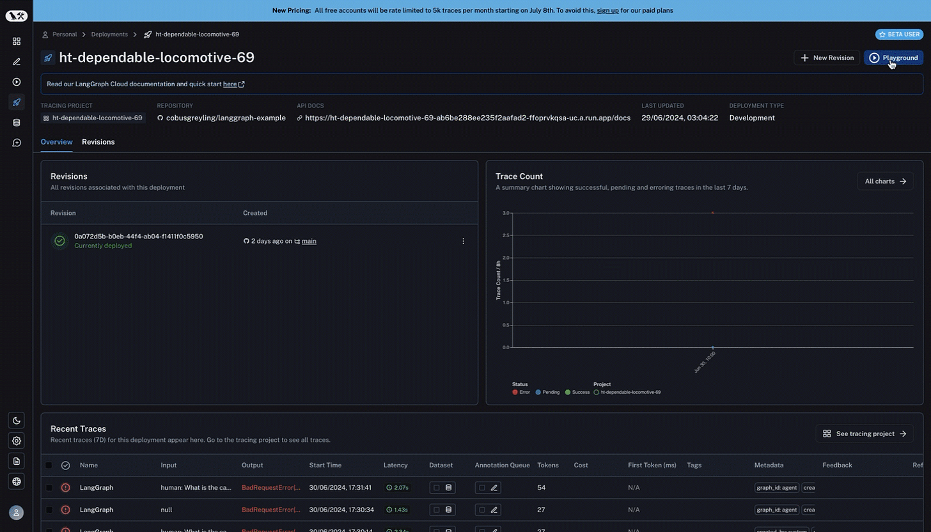The image size is (931, 532).
Task: Toggle dark mode moon icon
Action: pyautogui.click(x=17, y=420)
